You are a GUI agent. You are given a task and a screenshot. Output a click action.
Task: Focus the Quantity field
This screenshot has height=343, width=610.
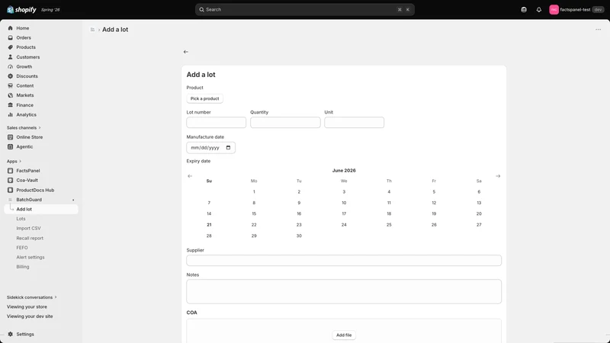[285, 123]
